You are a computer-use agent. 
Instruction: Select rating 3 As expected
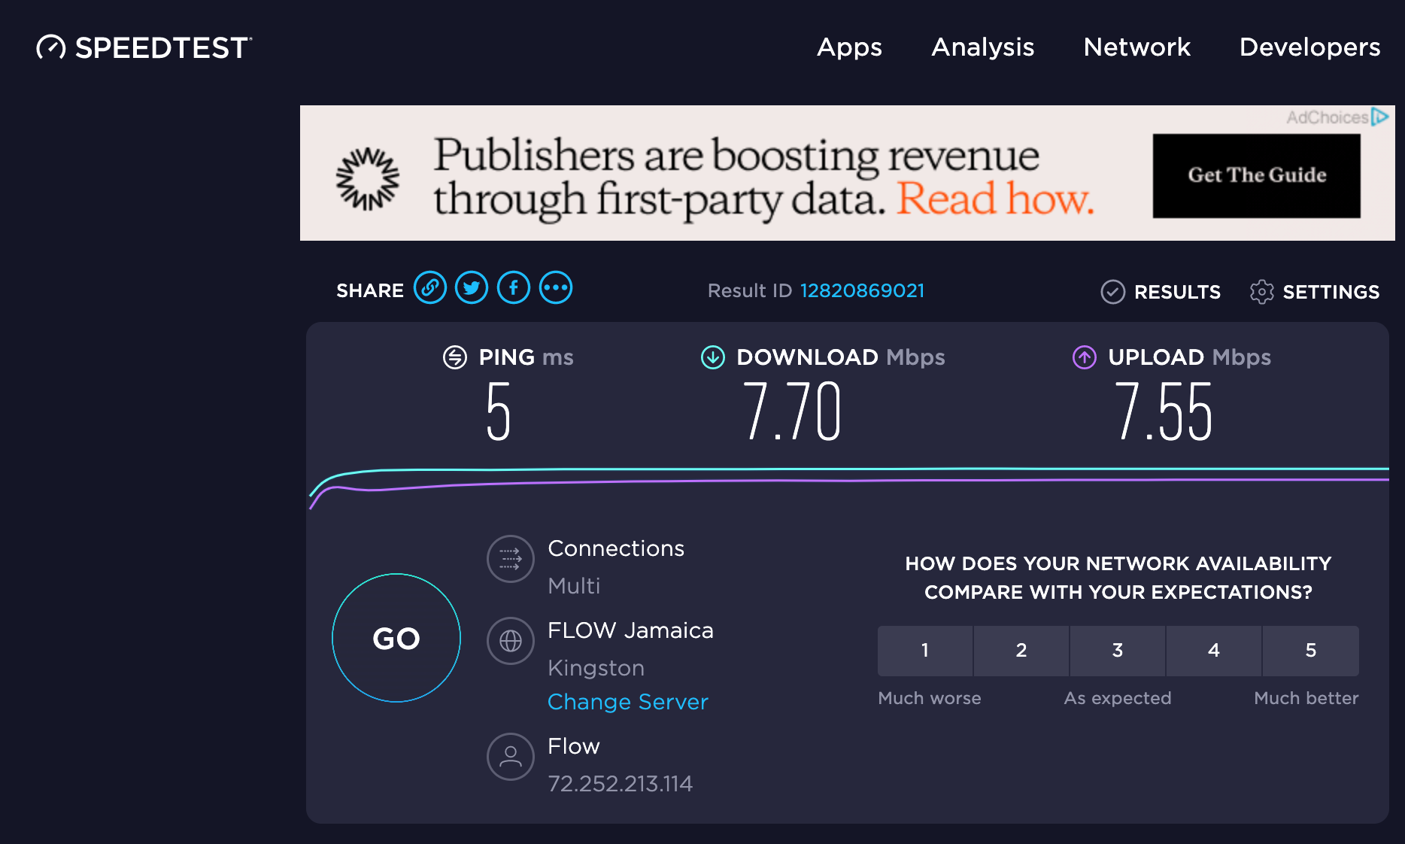pos(1117,651)
